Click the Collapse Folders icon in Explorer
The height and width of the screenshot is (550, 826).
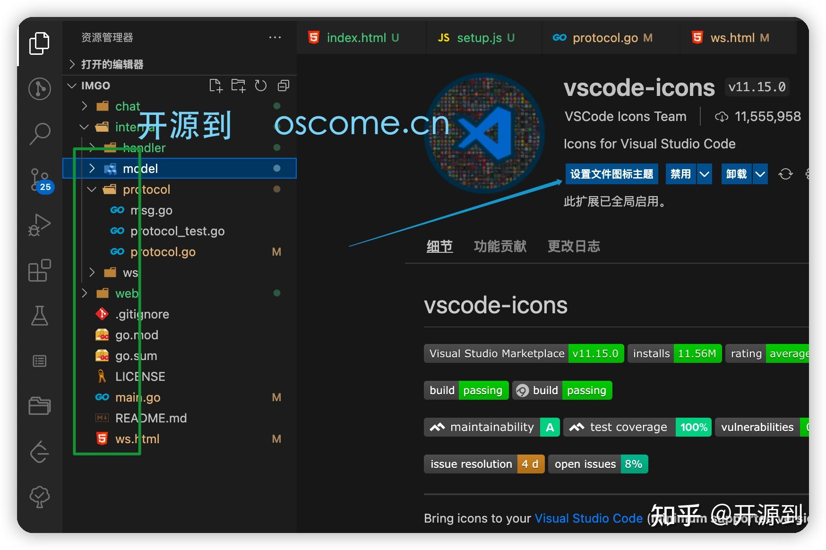point(283,86)
